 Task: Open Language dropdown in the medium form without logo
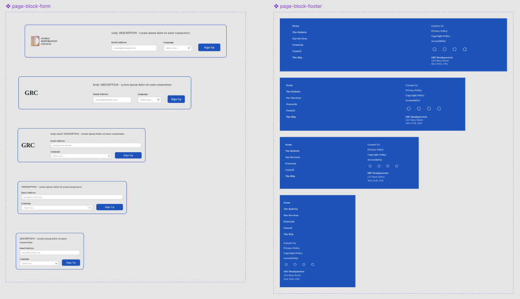coord(57,208)
